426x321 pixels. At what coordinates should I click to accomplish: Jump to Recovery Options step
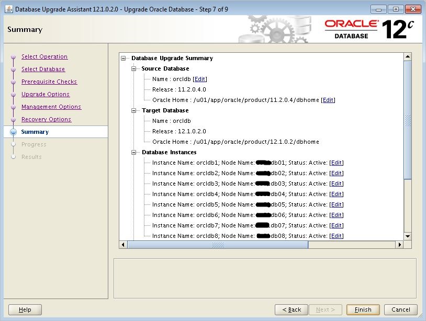[46, 119]
